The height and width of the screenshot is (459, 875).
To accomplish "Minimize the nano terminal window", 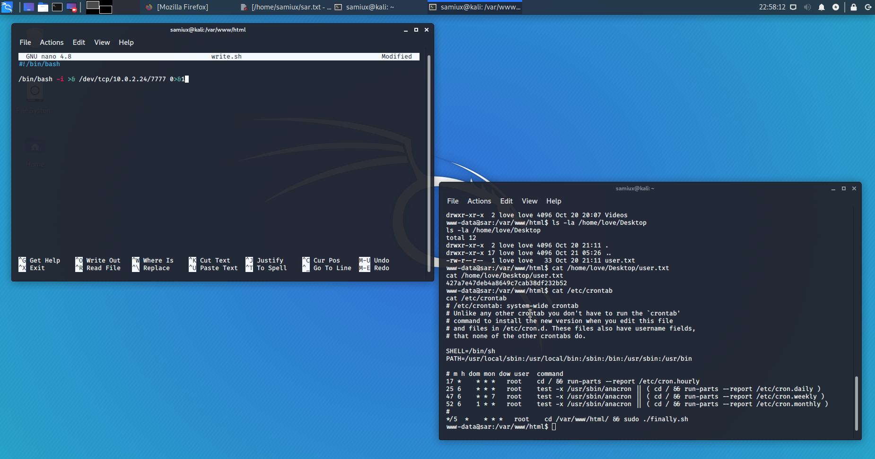I will [x=406, y=30].
